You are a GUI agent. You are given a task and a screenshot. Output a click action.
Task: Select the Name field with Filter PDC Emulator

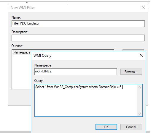coord(78,24)
